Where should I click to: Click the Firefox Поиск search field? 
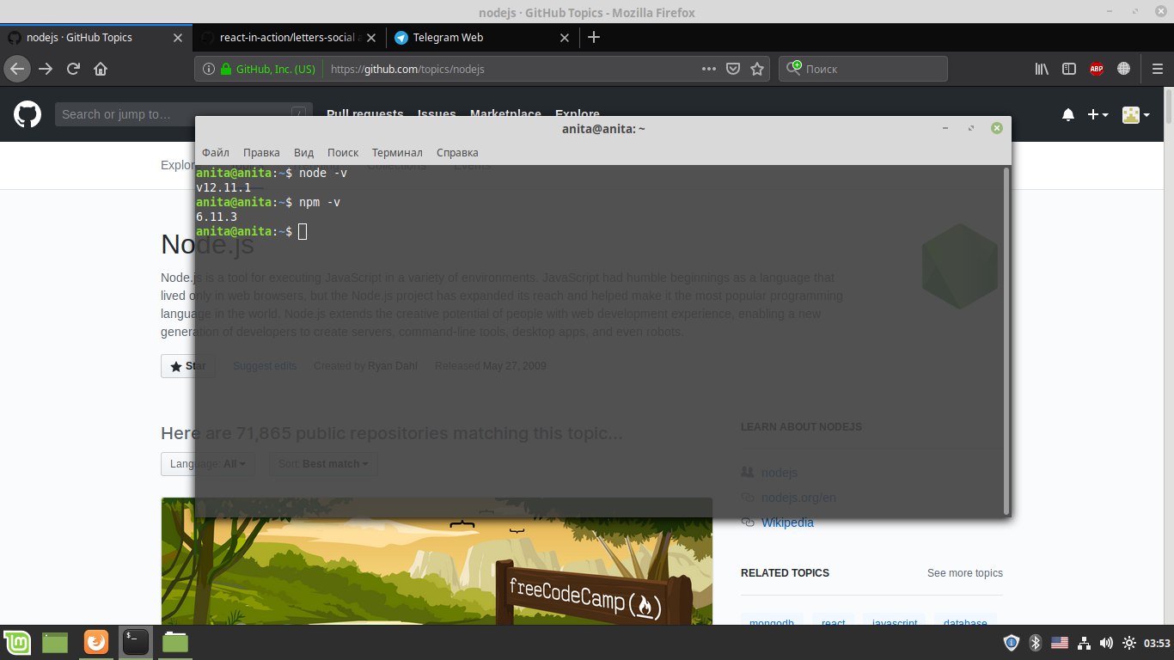pos(863,69)
